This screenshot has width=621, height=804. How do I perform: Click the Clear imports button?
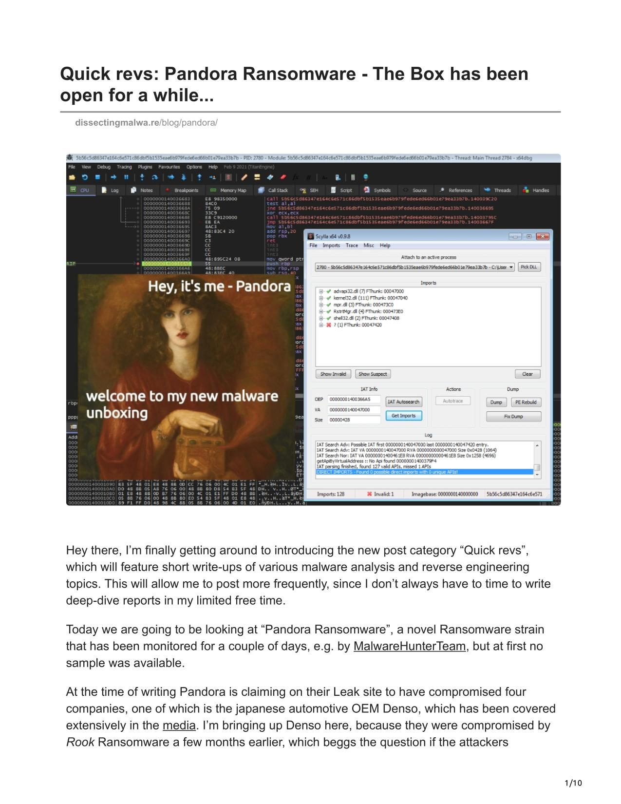pos(527,374)
